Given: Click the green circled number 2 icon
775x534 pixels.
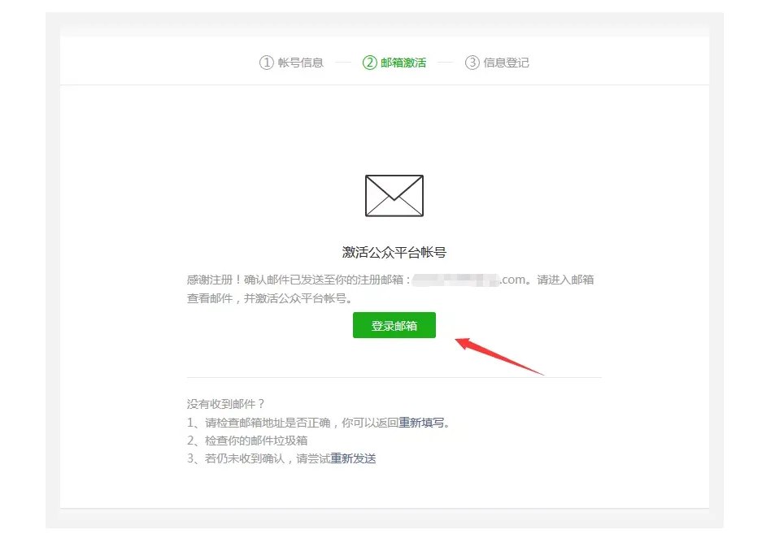Looking at the screenshot, I should point(370,63).
